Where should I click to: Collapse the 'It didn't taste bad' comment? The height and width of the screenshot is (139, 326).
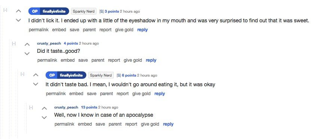(22, 74)
